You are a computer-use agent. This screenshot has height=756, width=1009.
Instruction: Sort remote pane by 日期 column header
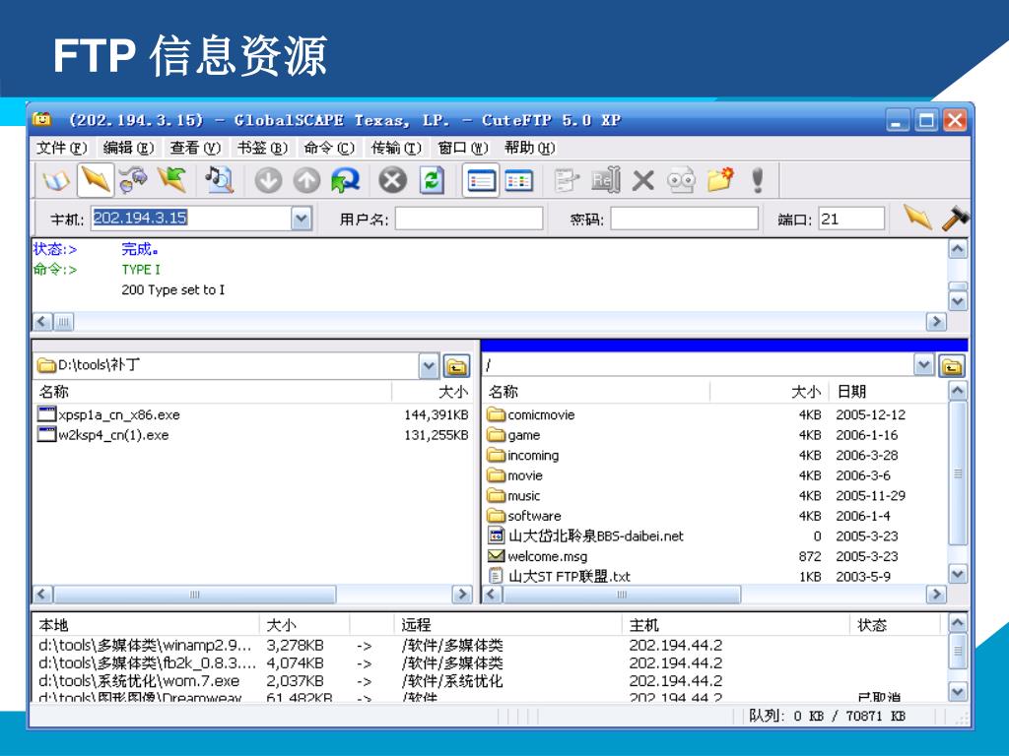coord(888,392)
